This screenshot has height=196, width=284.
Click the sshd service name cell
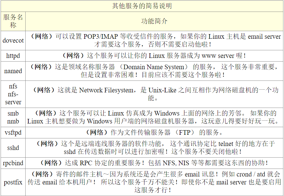(x=13, y=148)
